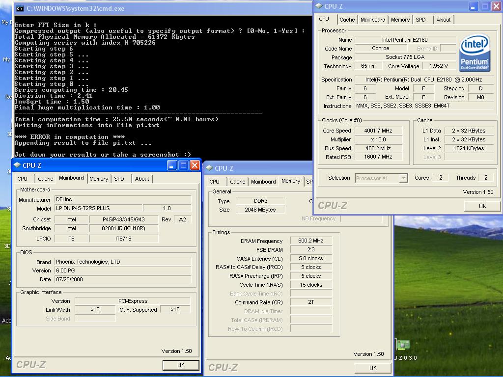This screenshot has height=377, width=503.
Task: Select the active Mainboard tab in the Mainboard window
Action: coord(71,178)
